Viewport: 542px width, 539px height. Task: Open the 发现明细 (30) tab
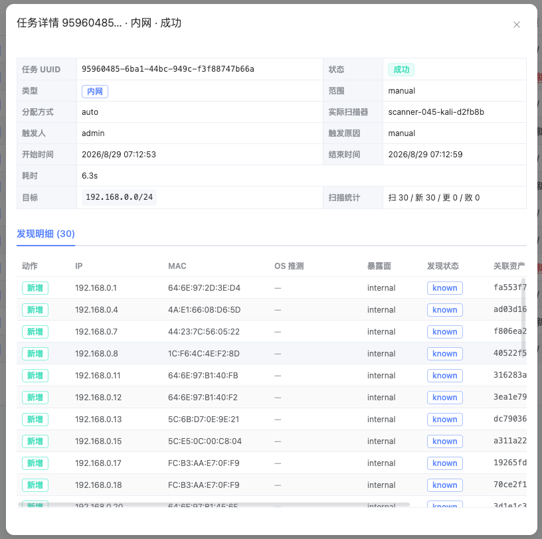[46, 234]
